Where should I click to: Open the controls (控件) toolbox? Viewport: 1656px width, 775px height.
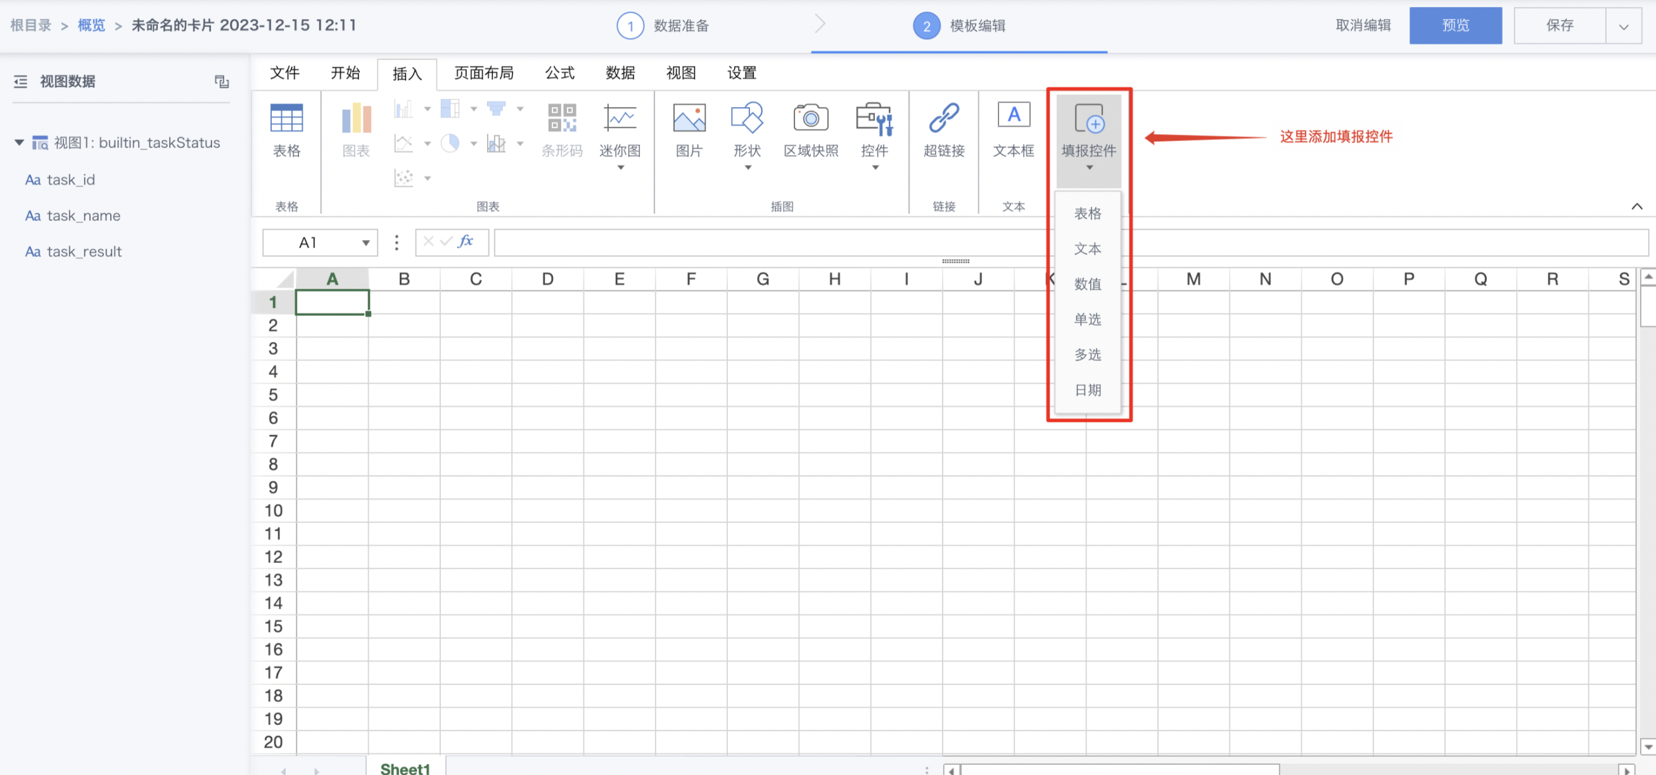pos(875,135)
